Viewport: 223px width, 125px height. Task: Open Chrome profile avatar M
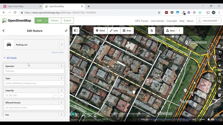(x=214, y=12)
